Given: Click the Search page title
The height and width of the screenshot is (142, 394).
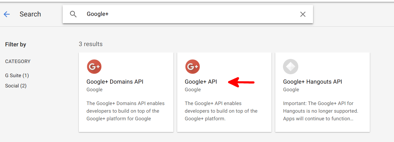Looking at the screenshot, I should [30, 14].
